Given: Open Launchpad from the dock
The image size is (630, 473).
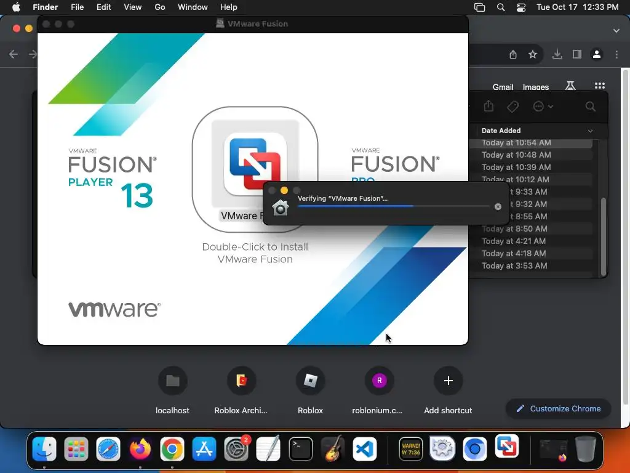Looking at the screenshot, I should tap(76, 448).
